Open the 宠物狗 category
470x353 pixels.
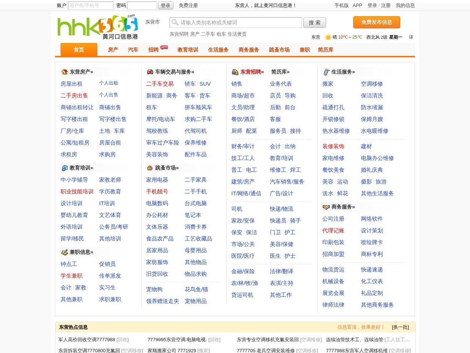154,289
